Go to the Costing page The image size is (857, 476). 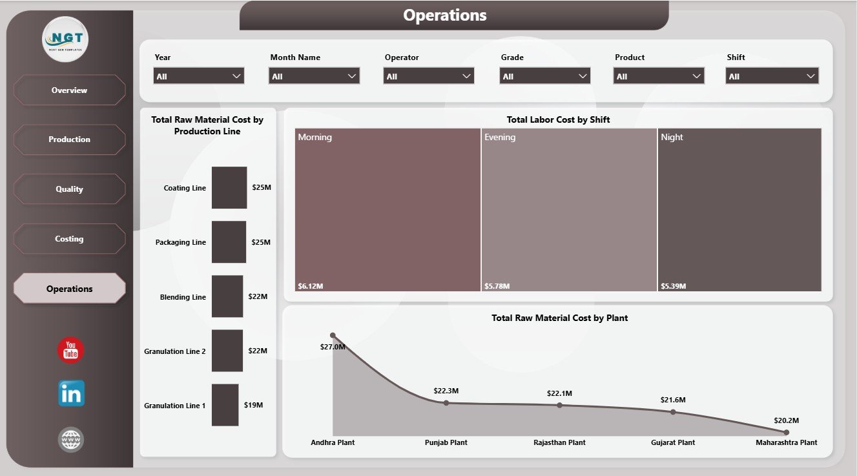[69, 239]
